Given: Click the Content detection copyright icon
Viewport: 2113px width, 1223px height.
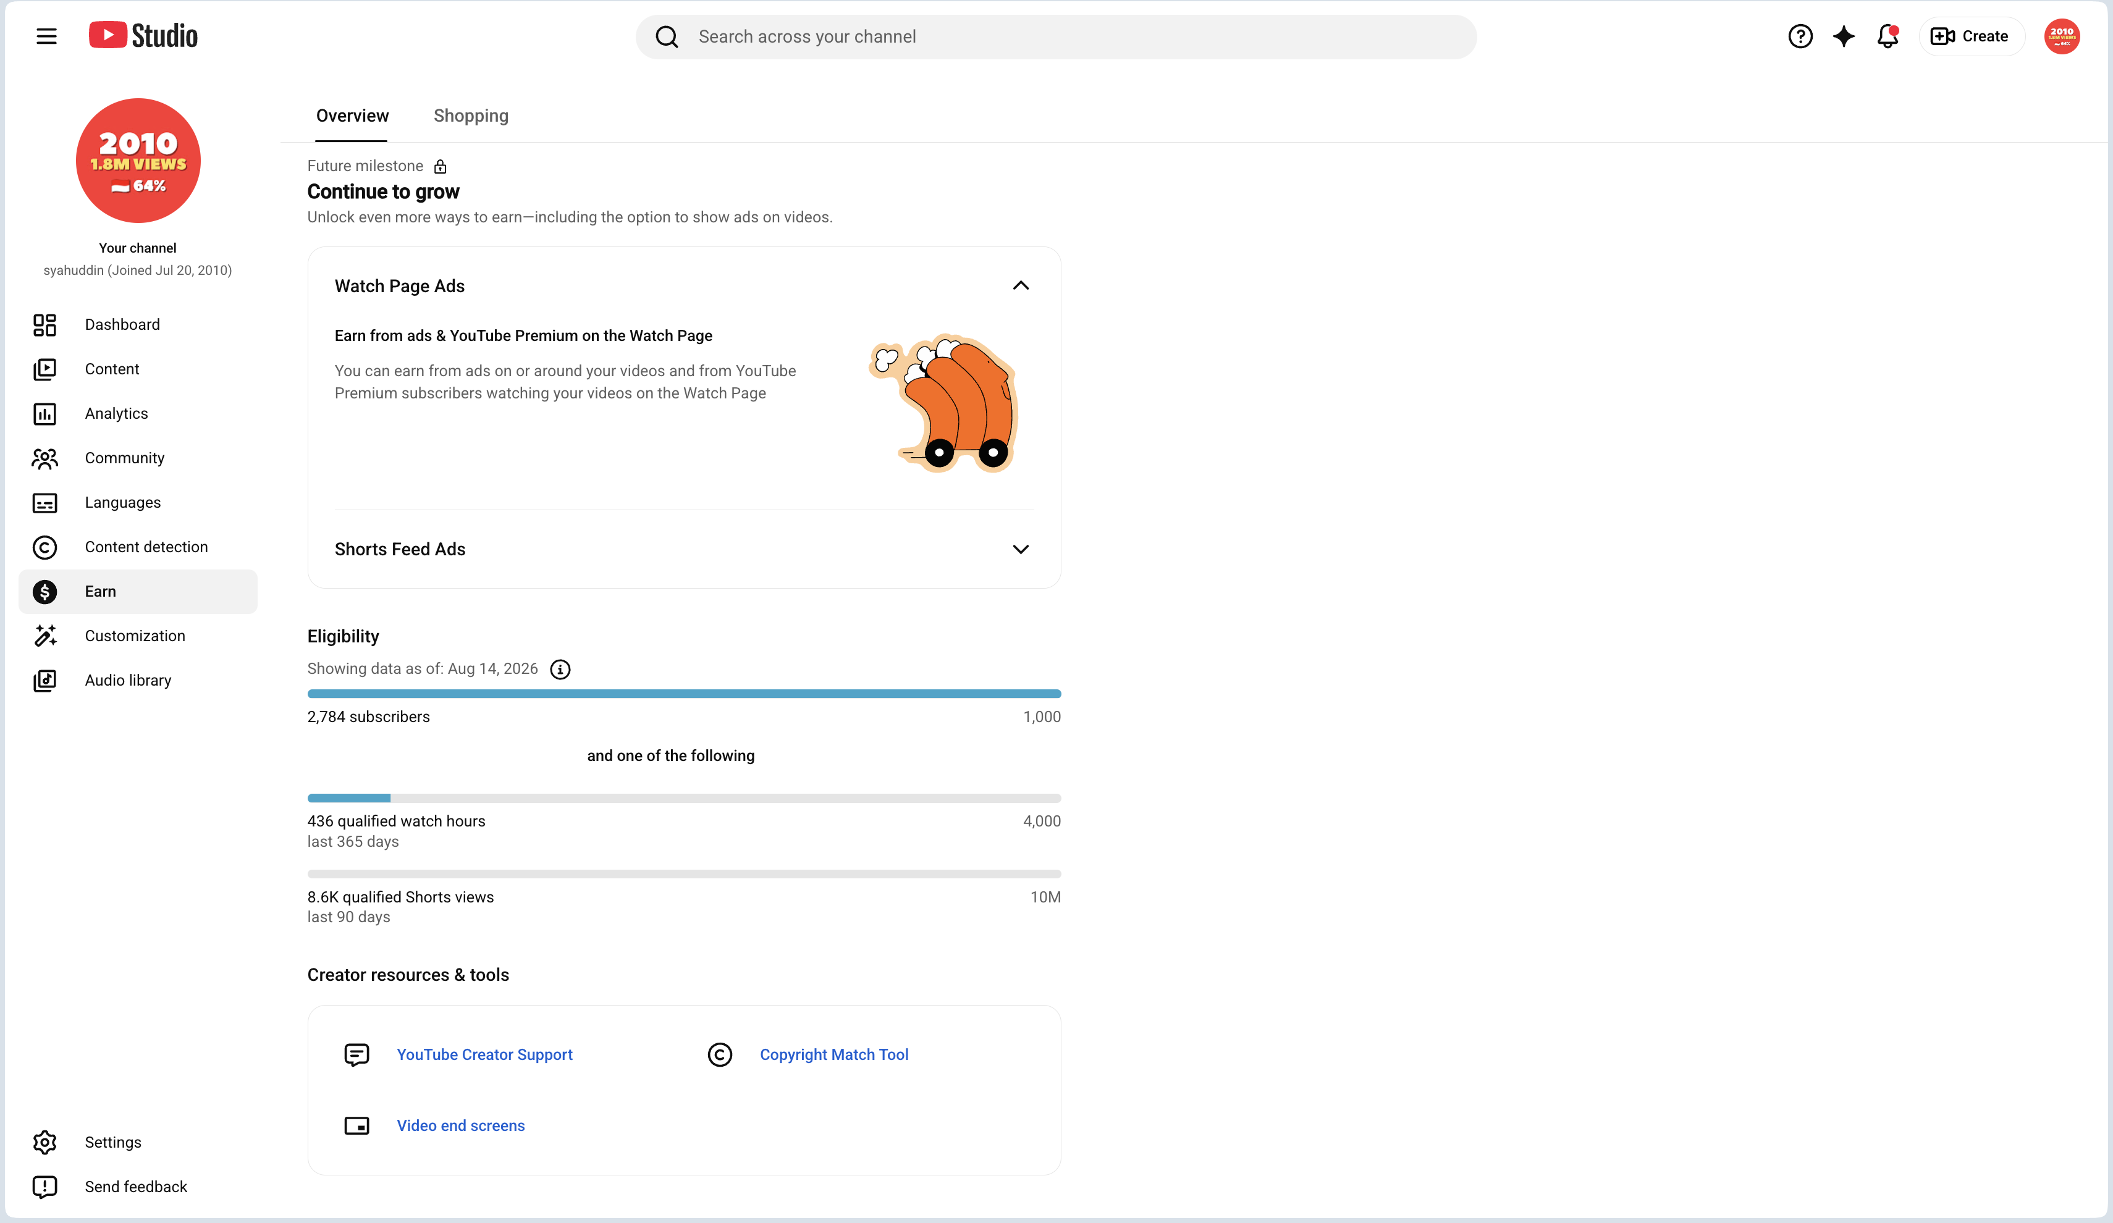Looking at the screenshot, I should click(44, 547).
